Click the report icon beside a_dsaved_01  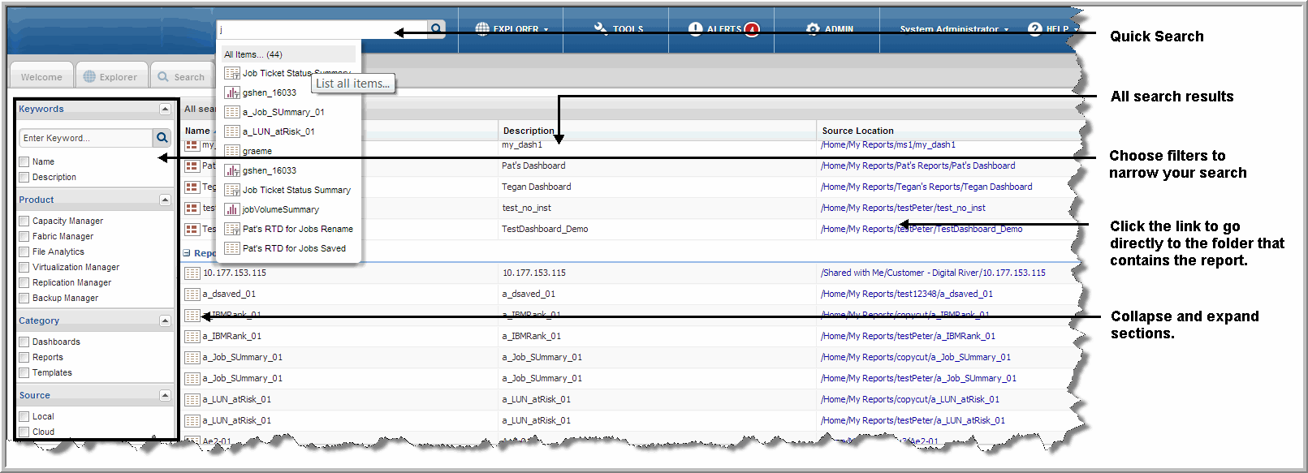pyautogui.click(x=192, y=295)
